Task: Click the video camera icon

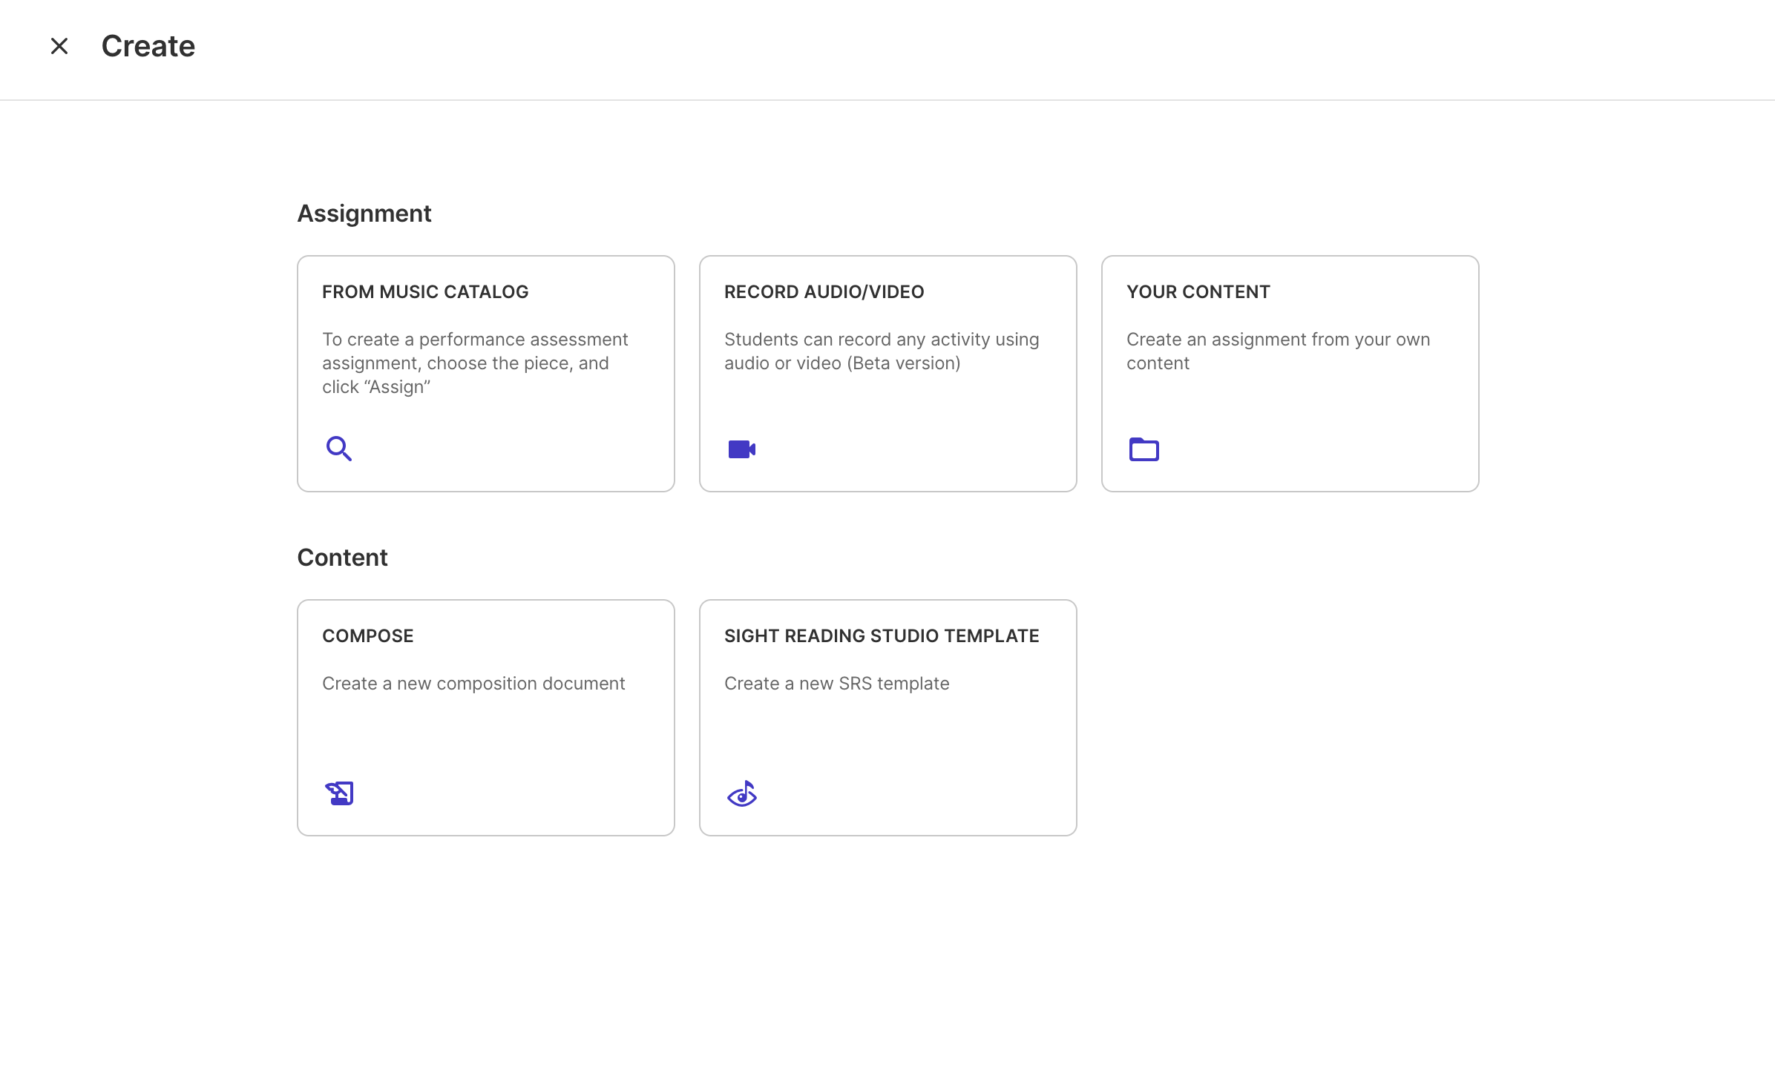Action: (741, 449)
